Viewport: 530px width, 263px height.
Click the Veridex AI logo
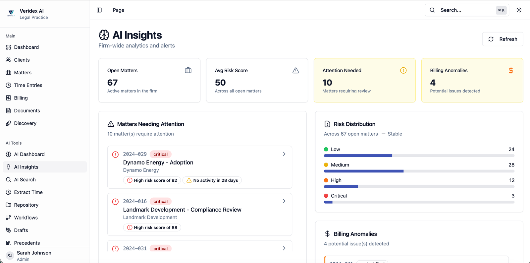11,14
